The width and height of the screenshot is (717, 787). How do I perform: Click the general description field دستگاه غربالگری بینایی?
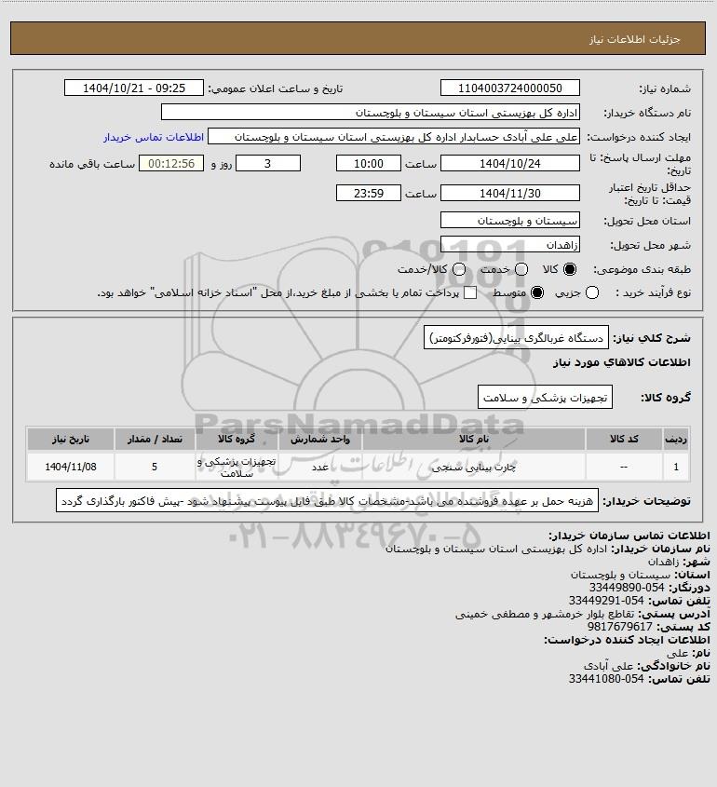[x=516, y=338]
